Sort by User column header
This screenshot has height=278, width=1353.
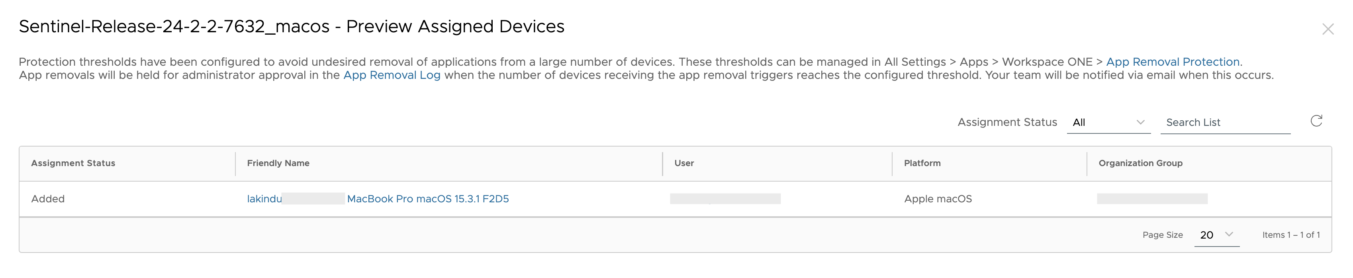tap(684, 163)
